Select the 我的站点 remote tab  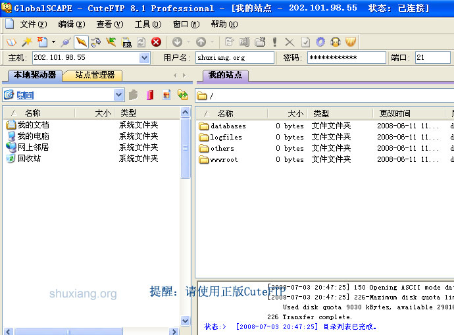click(x=225, y=75)
